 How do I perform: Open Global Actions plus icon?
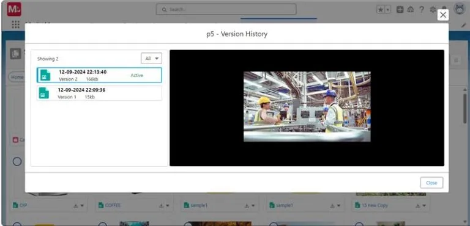pos(400,10)
